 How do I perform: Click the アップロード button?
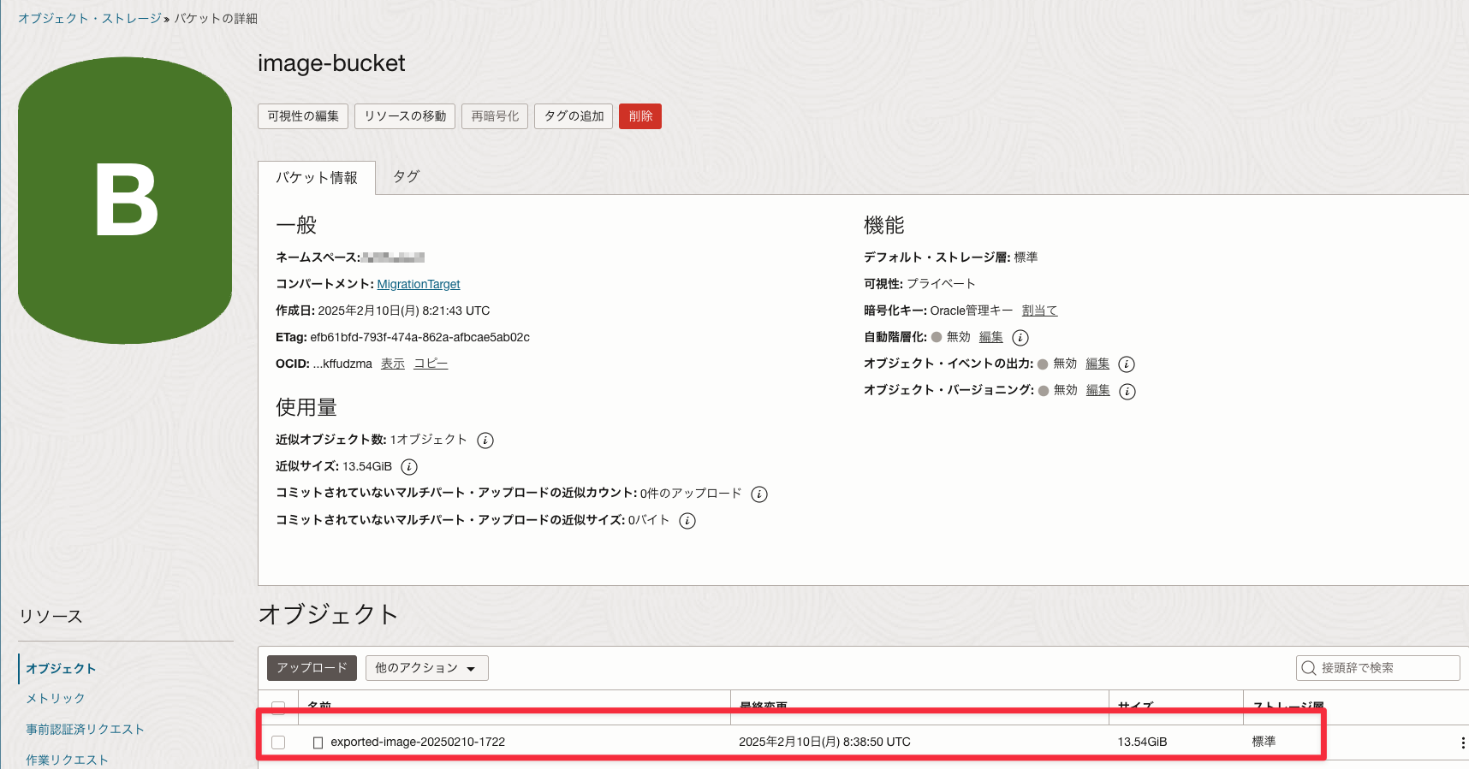312,668
